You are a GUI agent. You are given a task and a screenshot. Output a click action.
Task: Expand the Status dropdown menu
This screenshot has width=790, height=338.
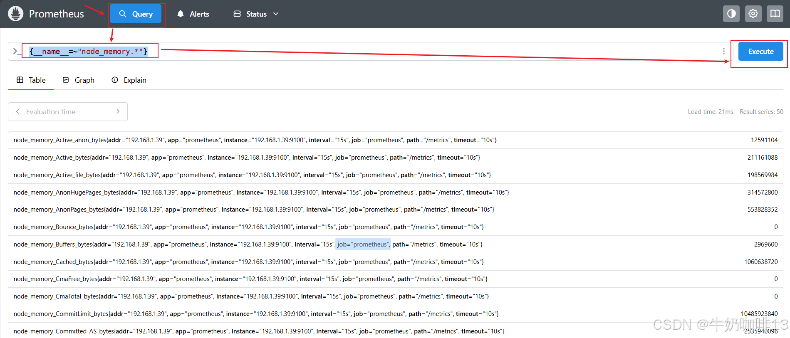256,14
